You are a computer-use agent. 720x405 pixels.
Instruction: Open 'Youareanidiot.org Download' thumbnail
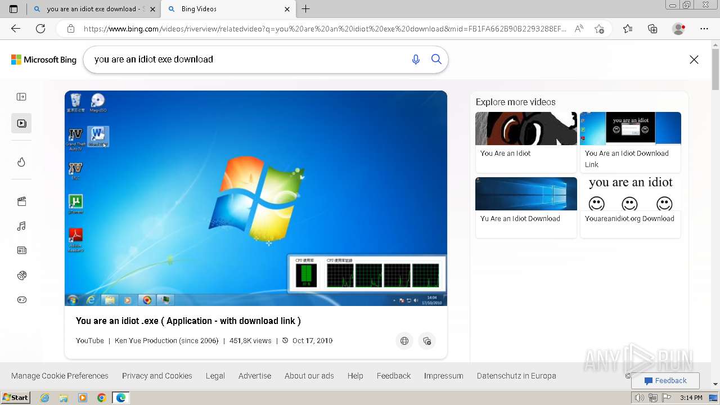631,193
